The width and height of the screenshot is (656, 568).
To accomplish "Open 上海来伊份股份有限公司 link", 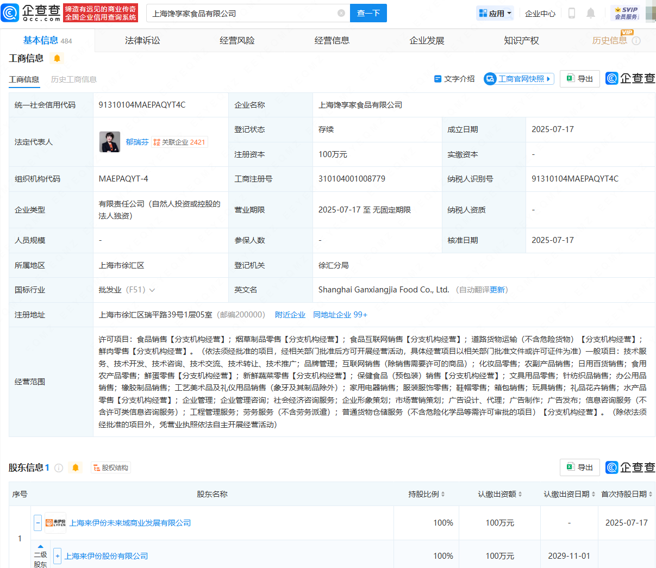I will click(107, 556).
